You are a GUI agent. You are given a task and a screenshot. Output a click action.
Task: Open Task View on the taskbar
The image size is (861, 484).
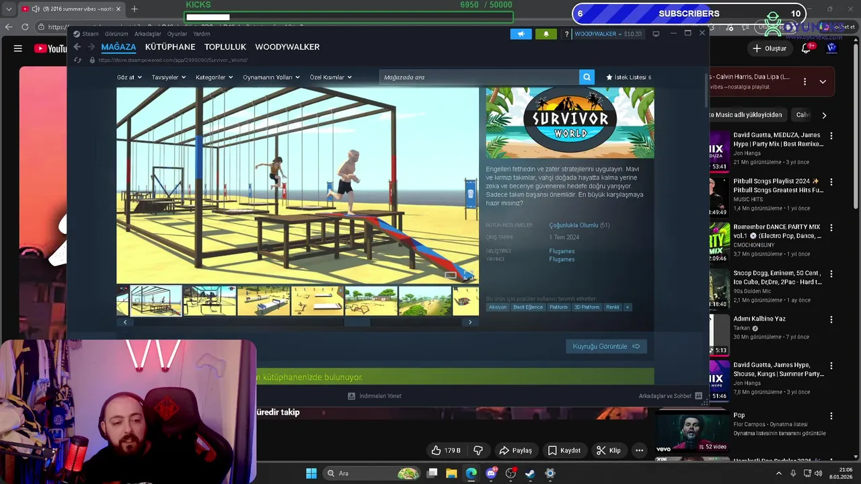433,473
